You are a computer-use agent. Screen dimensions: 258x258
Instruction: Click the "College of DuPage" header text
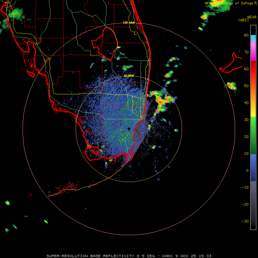[x=236, y=3]
